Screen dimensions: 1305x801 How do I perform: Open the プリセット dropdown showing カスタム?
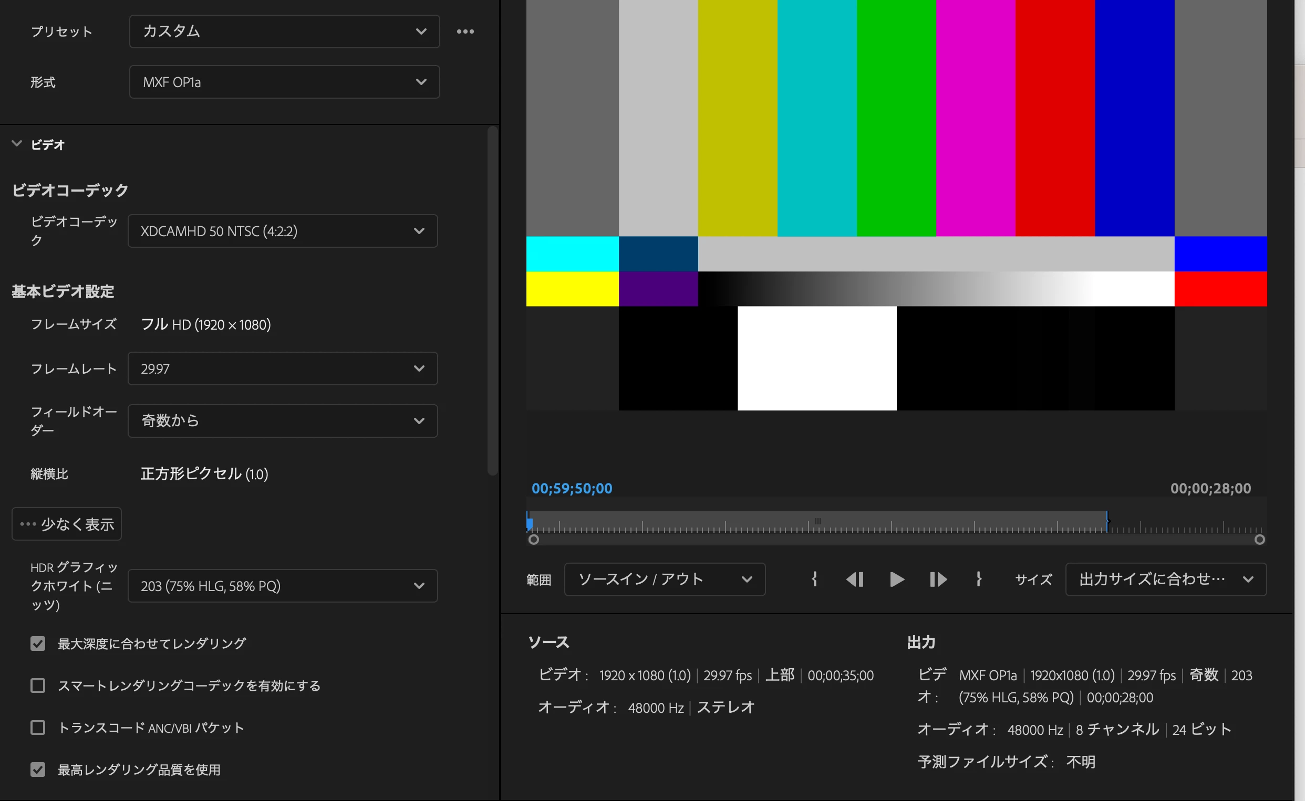pyautogui.click(x=284, y=32)
